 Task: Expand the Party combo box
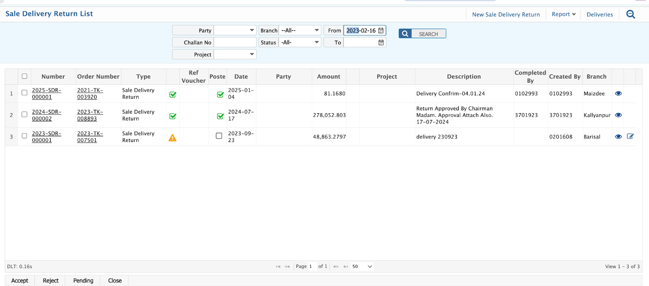click(251, 30)
